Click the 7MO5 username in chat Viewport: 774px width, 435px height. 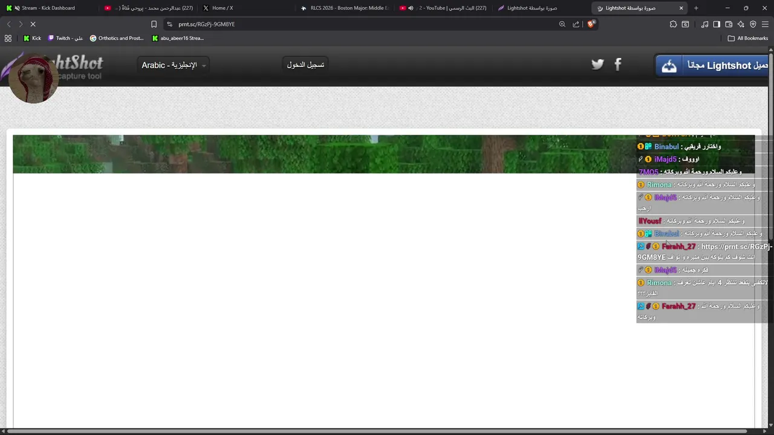648,172
